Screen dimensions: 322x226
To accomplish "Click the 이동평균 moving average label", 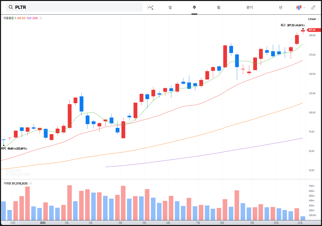I will (8, 18).
